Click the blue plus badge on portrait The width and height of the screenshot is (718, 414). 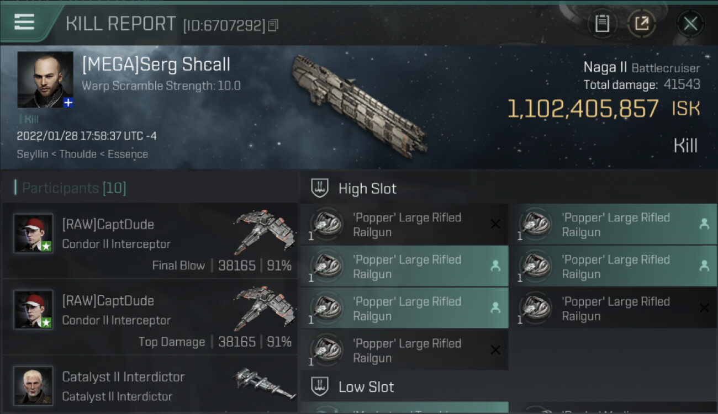(68, 103)
